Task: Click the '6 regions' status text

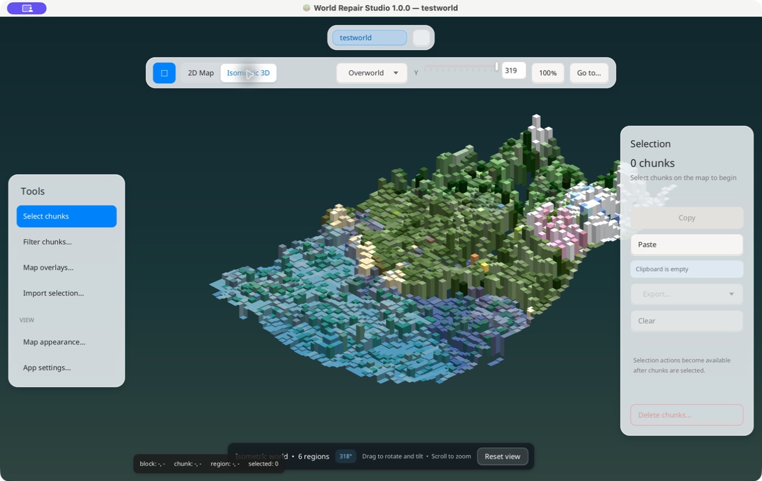Action: click(314, 457)
